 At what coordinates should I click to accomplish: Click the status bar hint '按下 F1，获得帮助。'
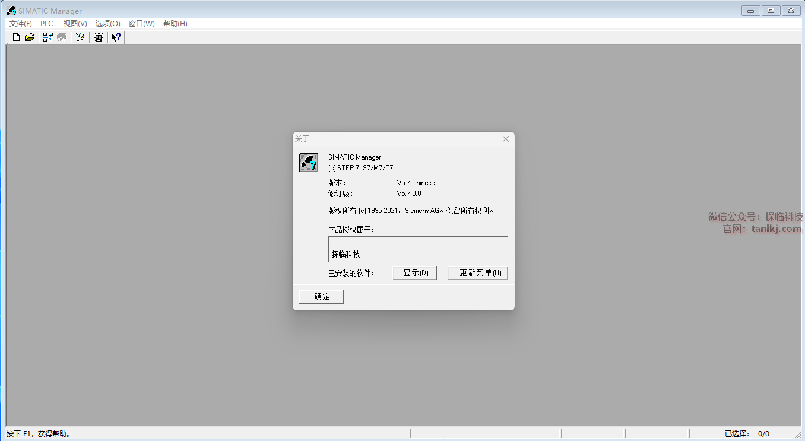pos(39,434)
